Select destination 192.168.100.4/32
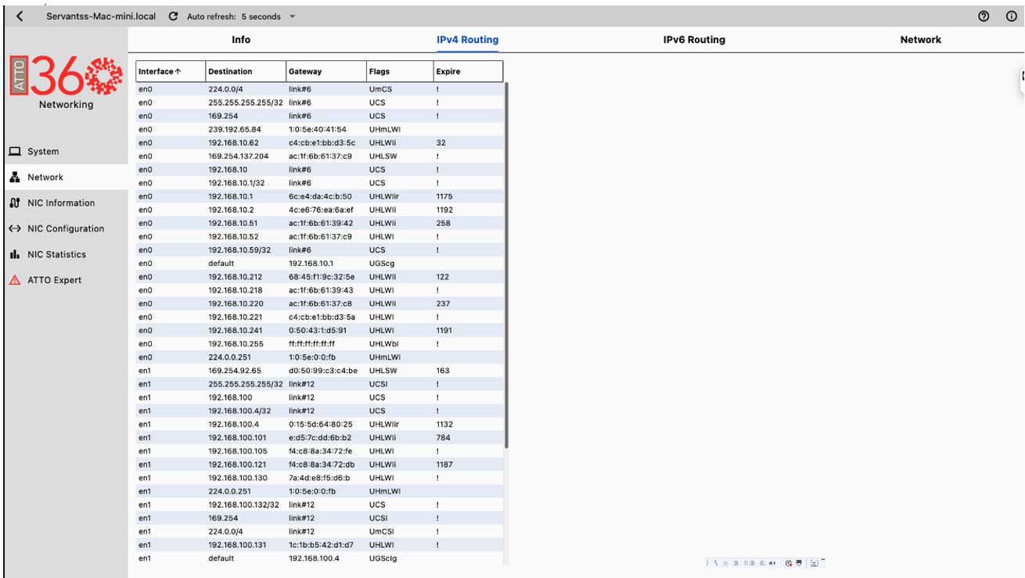Viewport: 1025px width, 578px height. coord(239,411)
